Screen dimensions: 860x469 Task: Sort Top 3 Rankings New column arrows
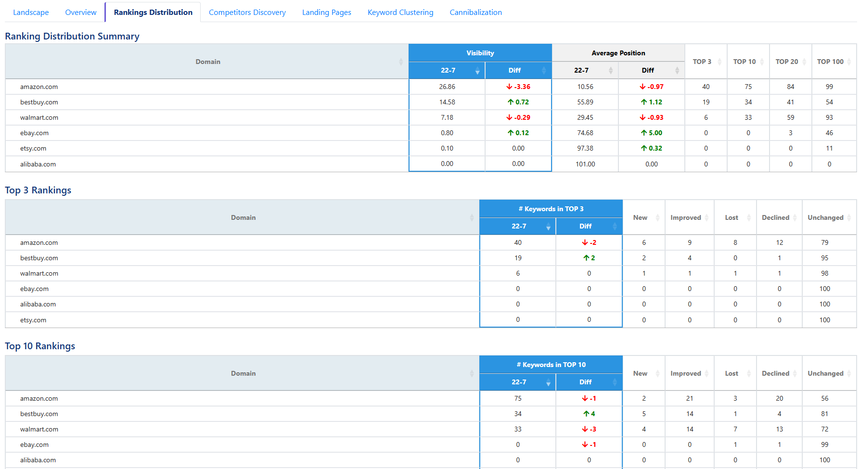657,217
